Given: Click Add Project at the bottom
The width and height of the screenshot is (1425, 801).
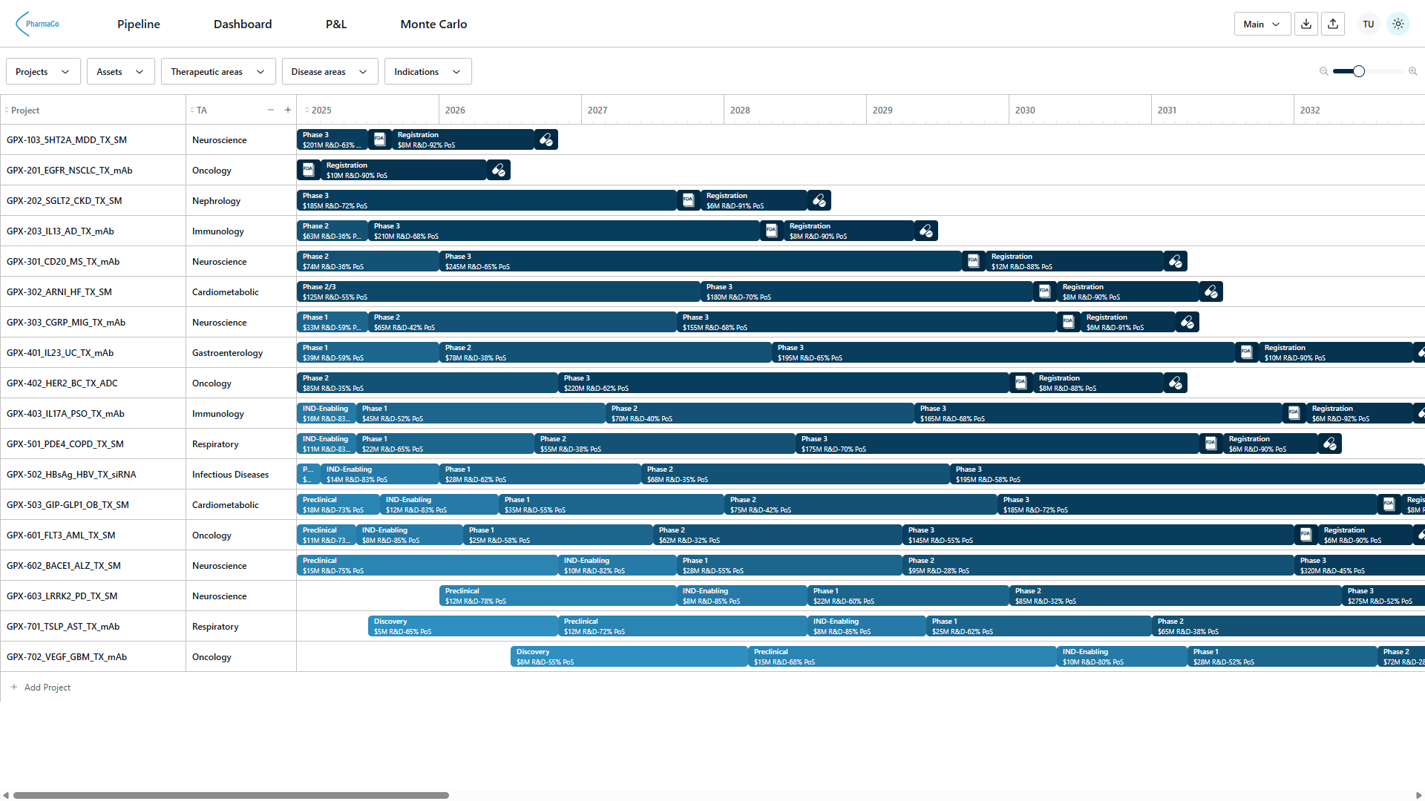Looking at the screenshot, I should point(41,687).
